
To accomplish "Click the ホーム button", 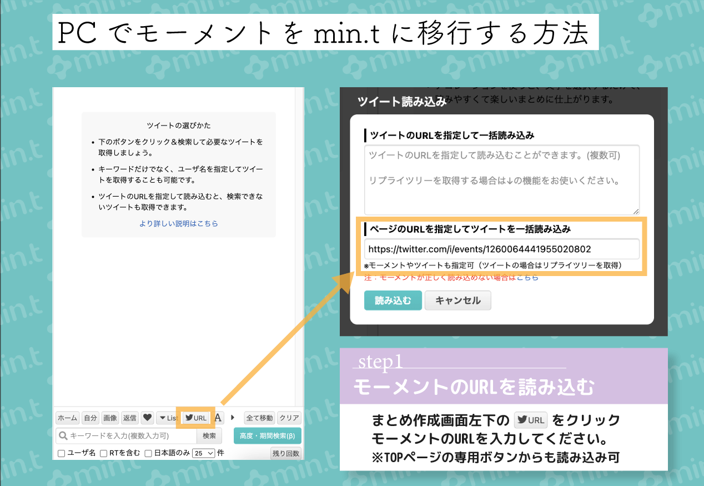I will 68,418.
